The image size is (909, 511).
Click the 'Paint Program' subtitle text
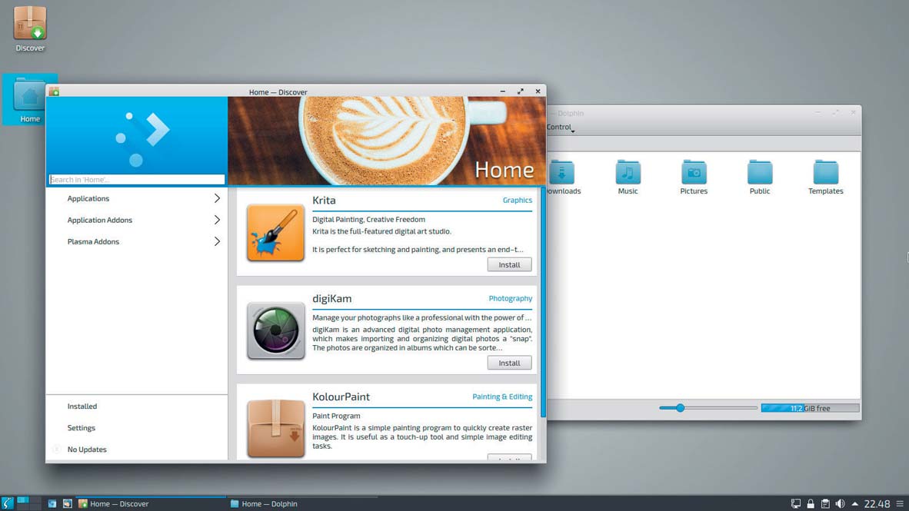click(x=336, y=416)
